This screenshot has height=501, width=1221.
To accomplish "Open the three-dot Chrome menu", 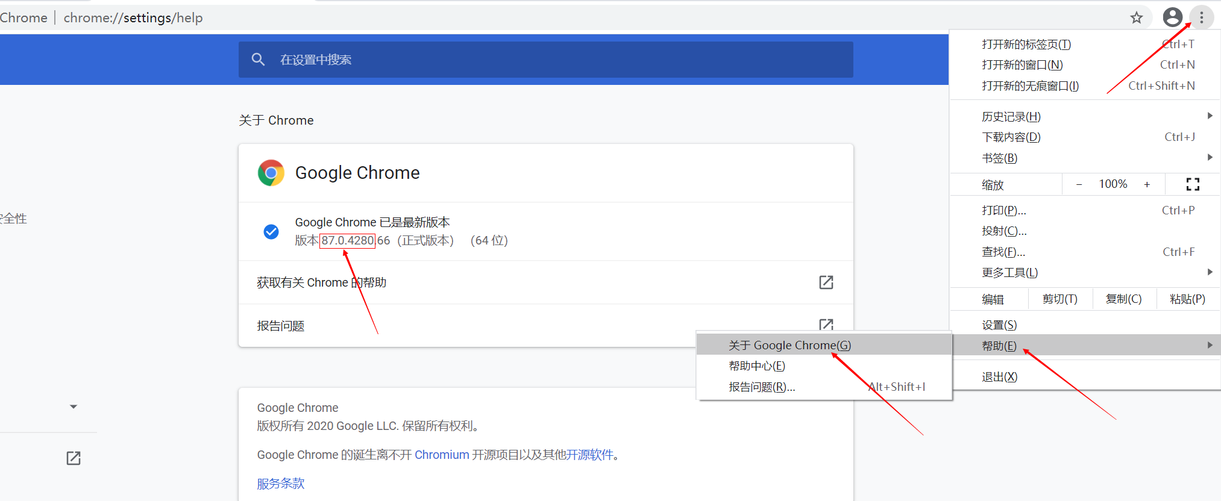I will [x=1202, y=17].
